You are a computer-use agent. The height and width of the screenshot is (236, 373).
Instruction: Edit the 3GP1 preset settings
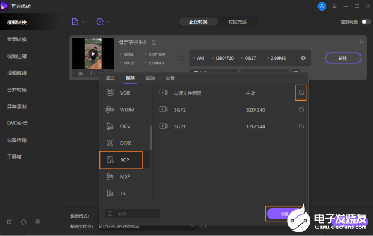tap(301, 126)
